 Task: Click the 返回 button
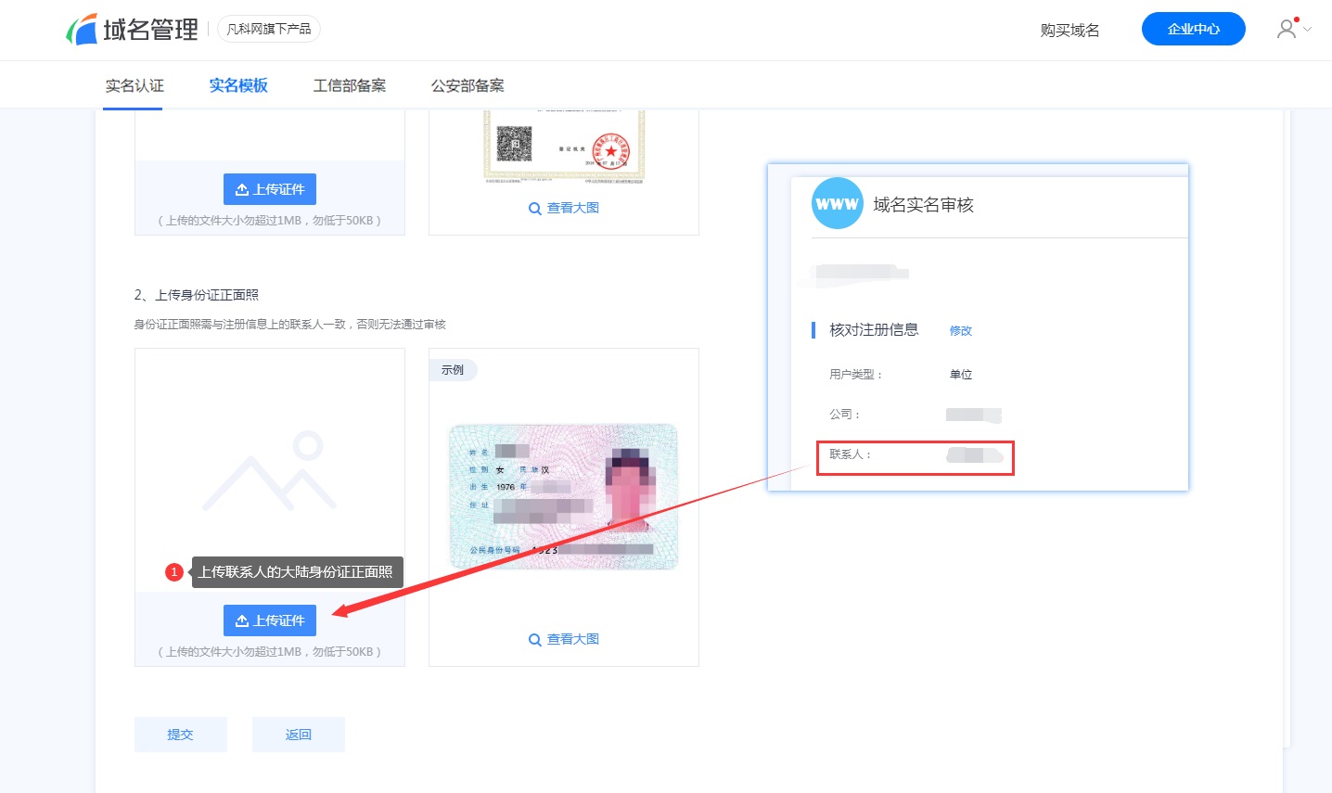(x=299, y=735)
